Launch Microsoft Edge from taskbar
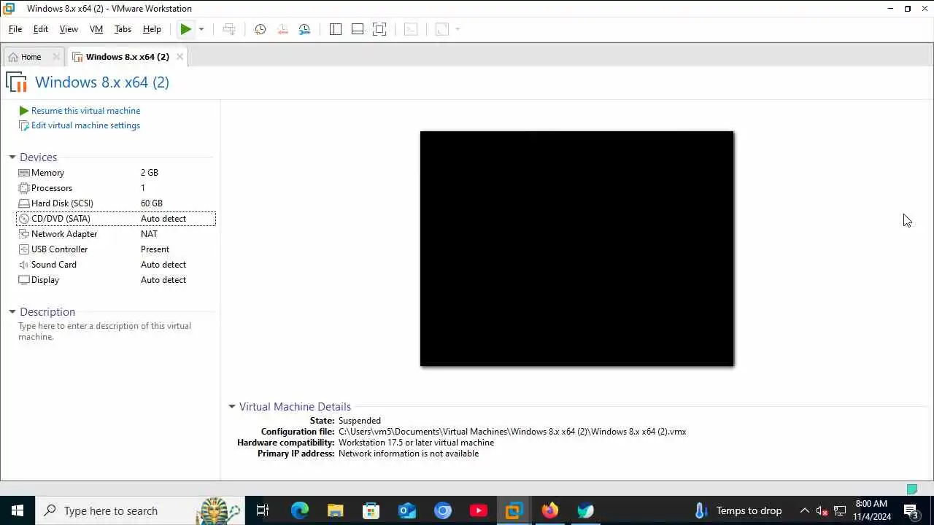 [x=300, y=510]
